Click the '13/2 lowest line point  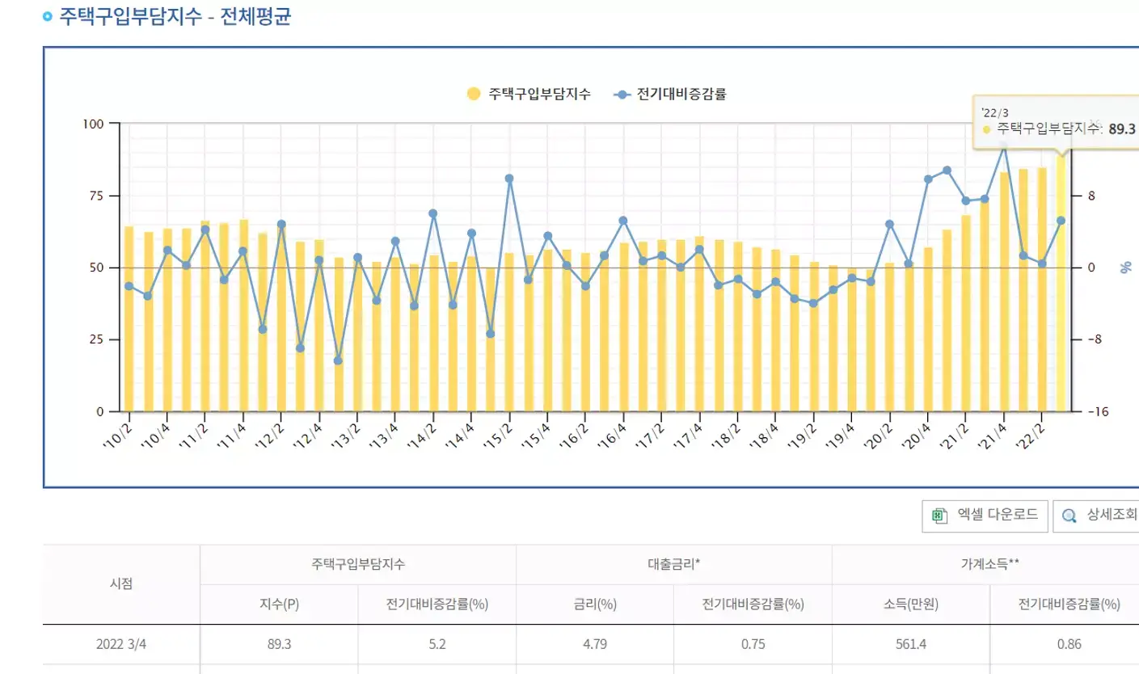coord(338,360)
